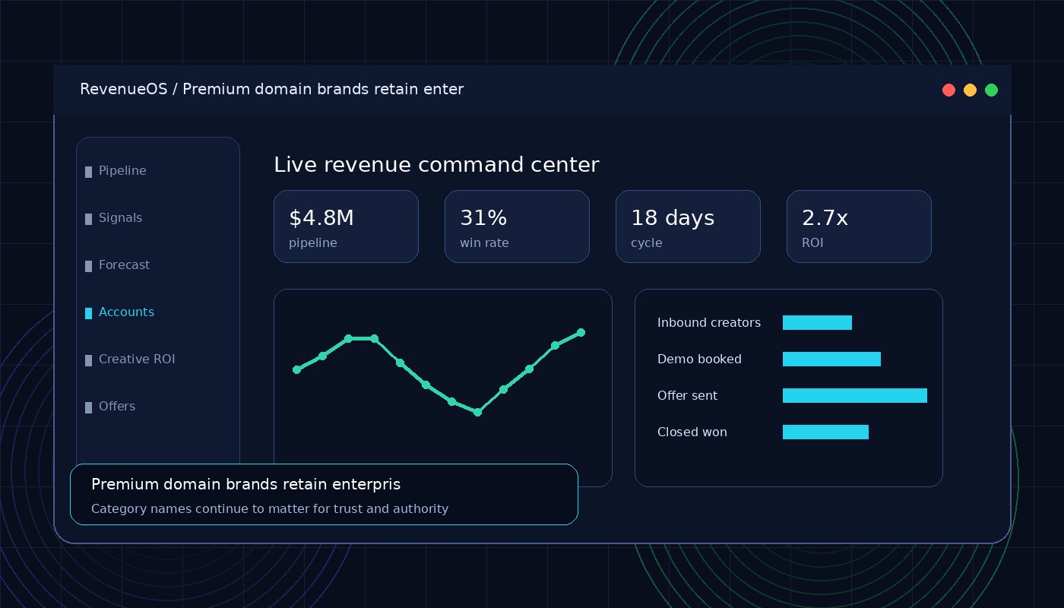Select Offers from the sidebar
This screenshot has height=608, width=1064.
point(117,407)
